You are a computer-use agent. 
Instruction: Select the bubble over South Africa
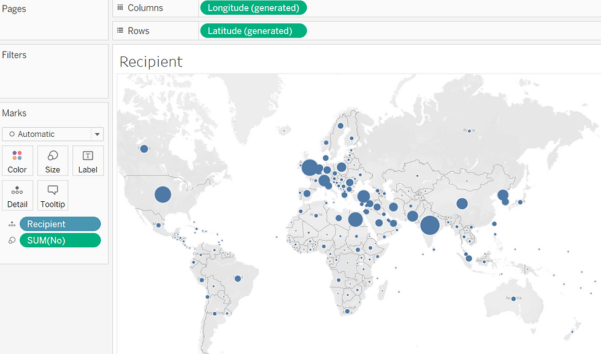(x=347, y=312)
